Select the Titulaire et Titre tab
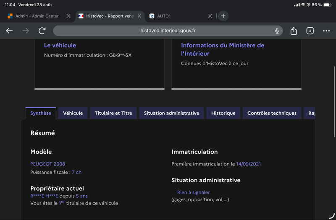This screenshot has width=336, height=220. [x=113, y=113]
